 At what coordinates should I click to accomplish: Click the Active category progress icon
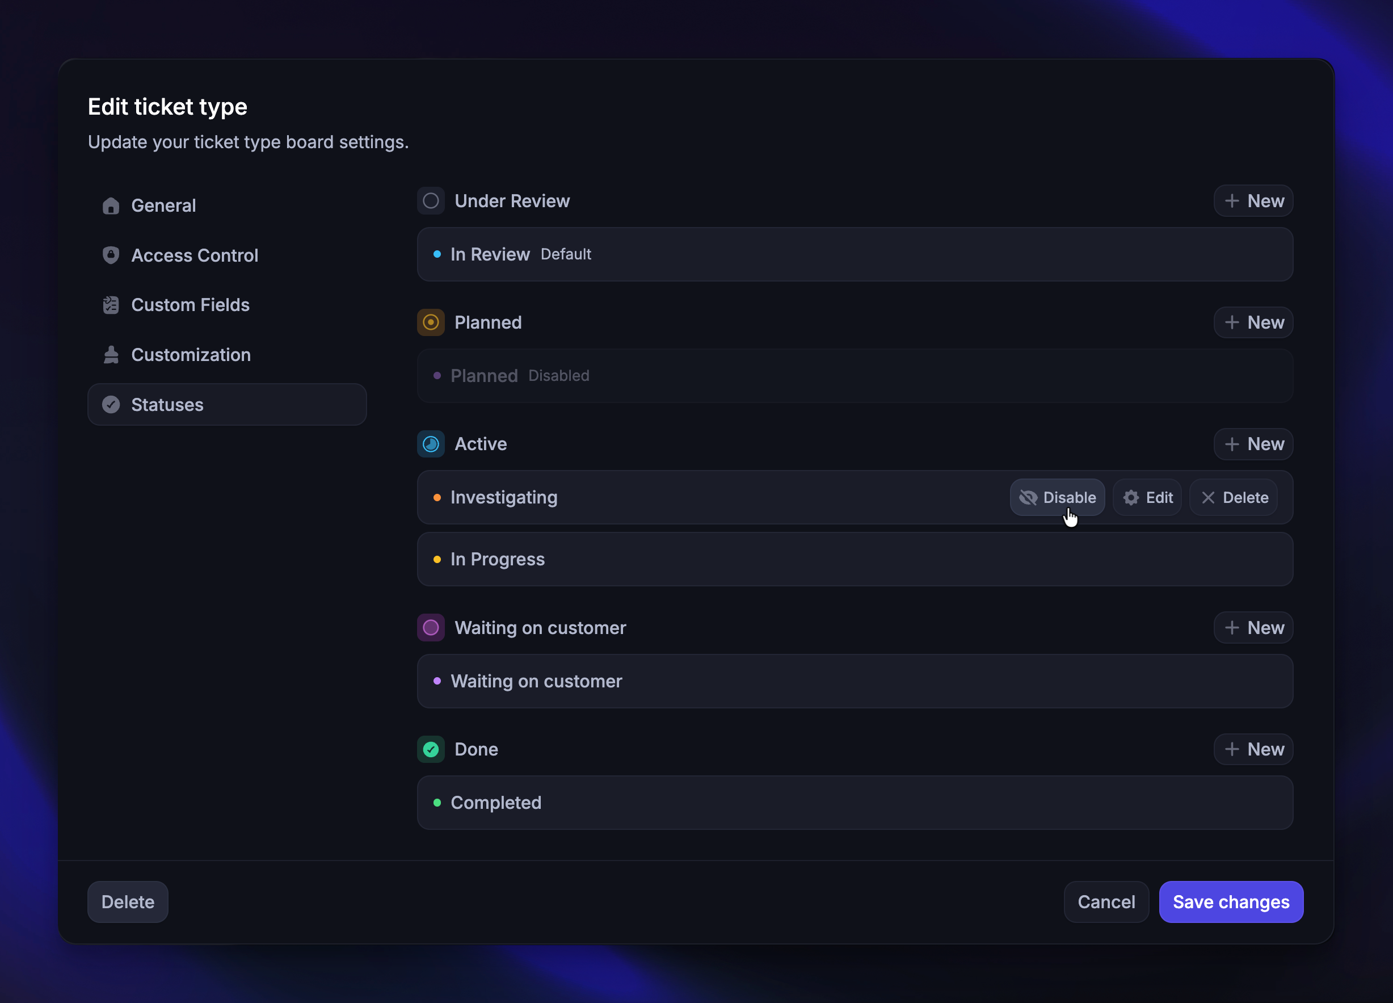(431, 444)
